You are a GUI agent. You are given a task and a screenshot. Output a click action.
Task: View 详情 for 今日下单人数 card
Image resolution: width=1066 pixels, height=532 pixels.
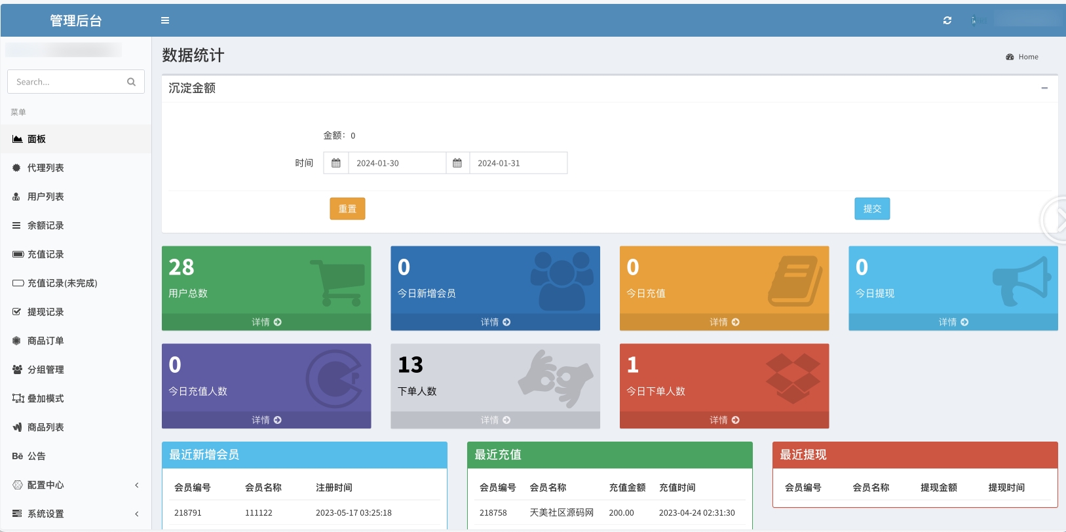pos(724,420)
